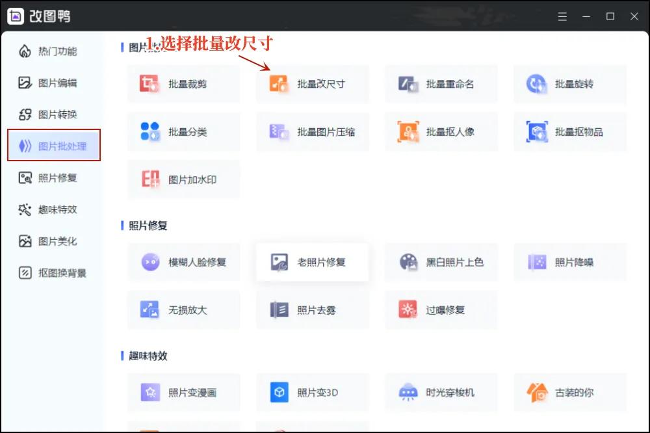Open the 批量旋转 batch rotate feature
Image resolution: width=650 pixels, height=433 pixels.
570,84
